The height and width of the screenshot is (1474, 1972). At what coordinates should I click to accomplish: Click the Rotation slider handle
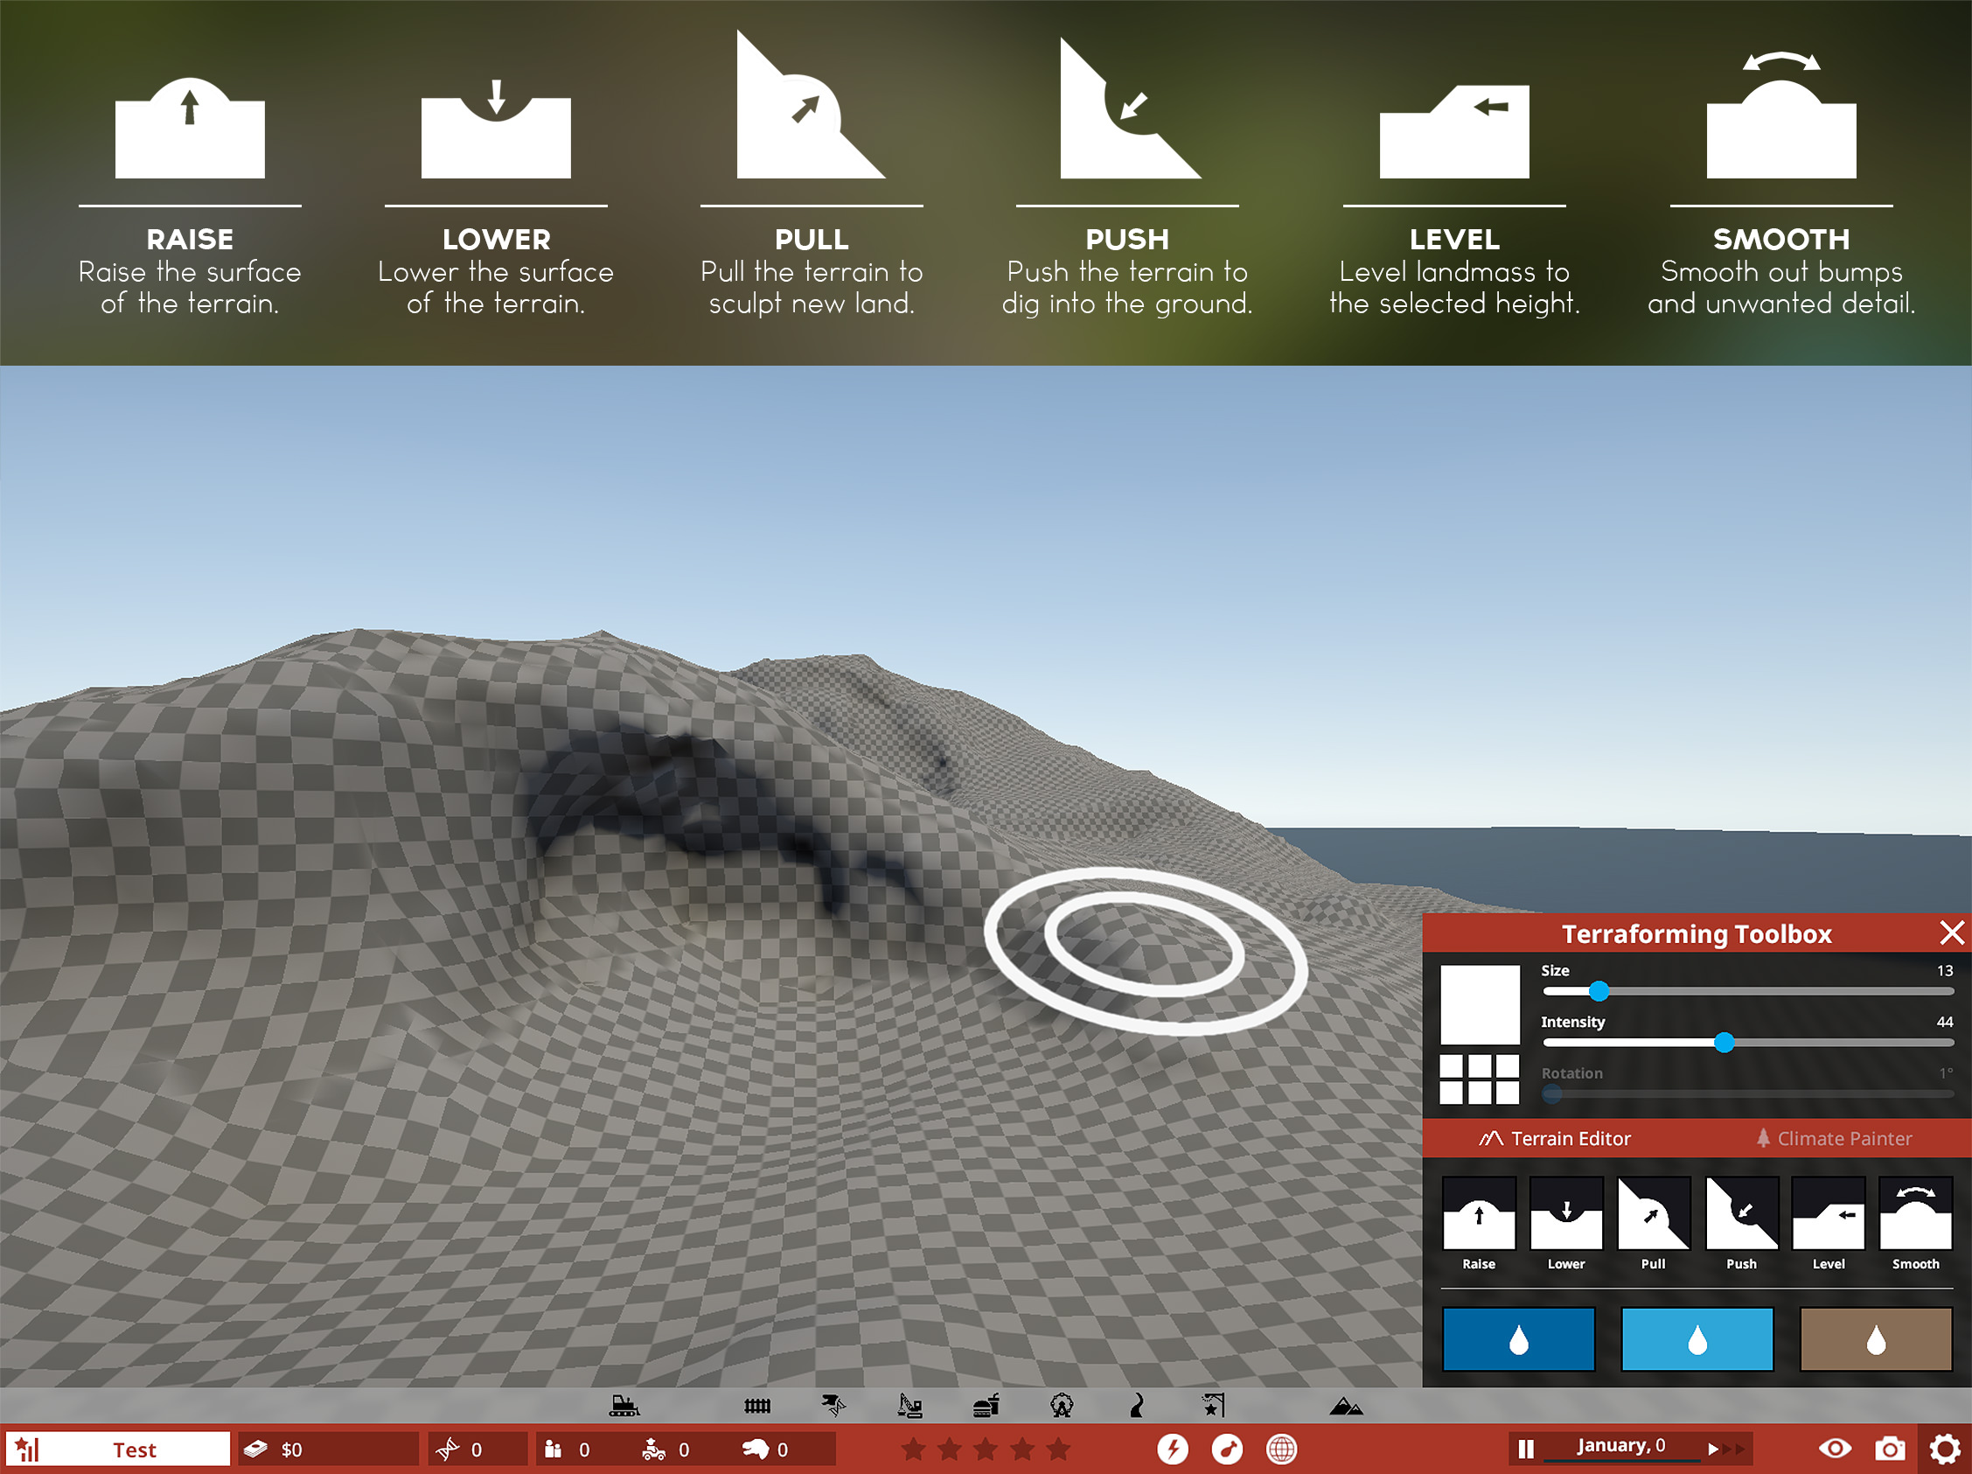pyautogui.click(x=1552, y=1094)
